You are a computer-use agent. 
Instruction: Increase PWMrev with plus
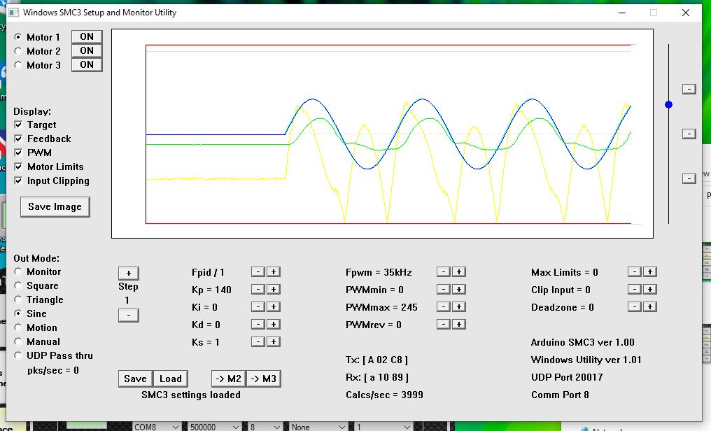[x=459, y=325]
